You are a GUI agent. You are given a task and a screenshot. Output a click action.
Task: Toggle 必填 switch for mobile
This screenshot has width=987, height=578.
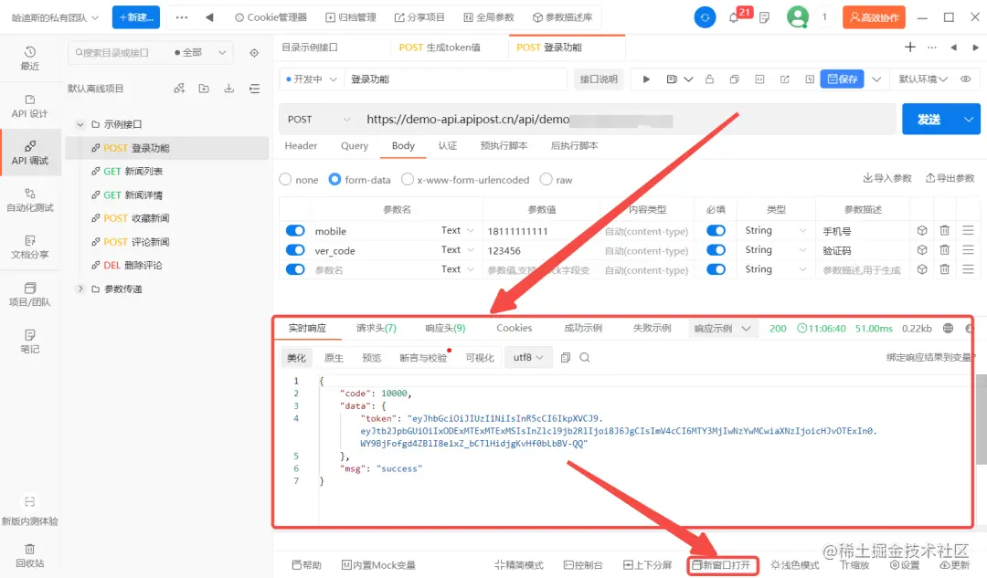716,231
